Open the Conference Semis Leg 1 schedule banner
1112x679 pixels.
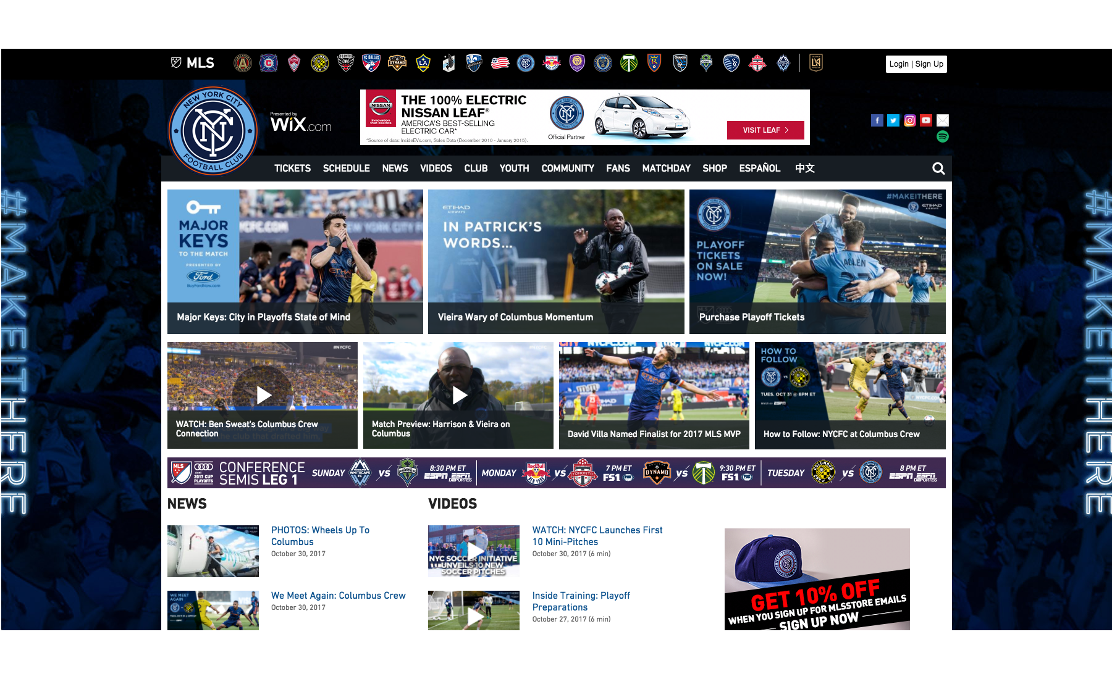point(557,473)
